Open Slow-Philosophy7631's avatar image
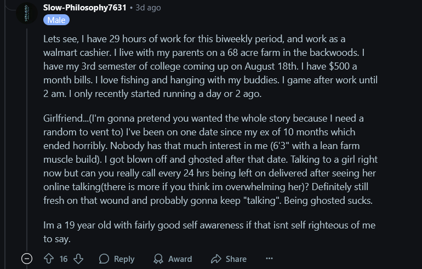The width and height of the screenshot is (422, 269). coord(27,13)
